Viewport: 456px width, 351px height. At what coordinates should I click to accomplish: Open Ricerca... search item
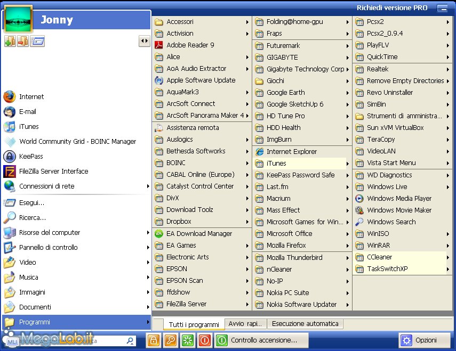point(77,217)
